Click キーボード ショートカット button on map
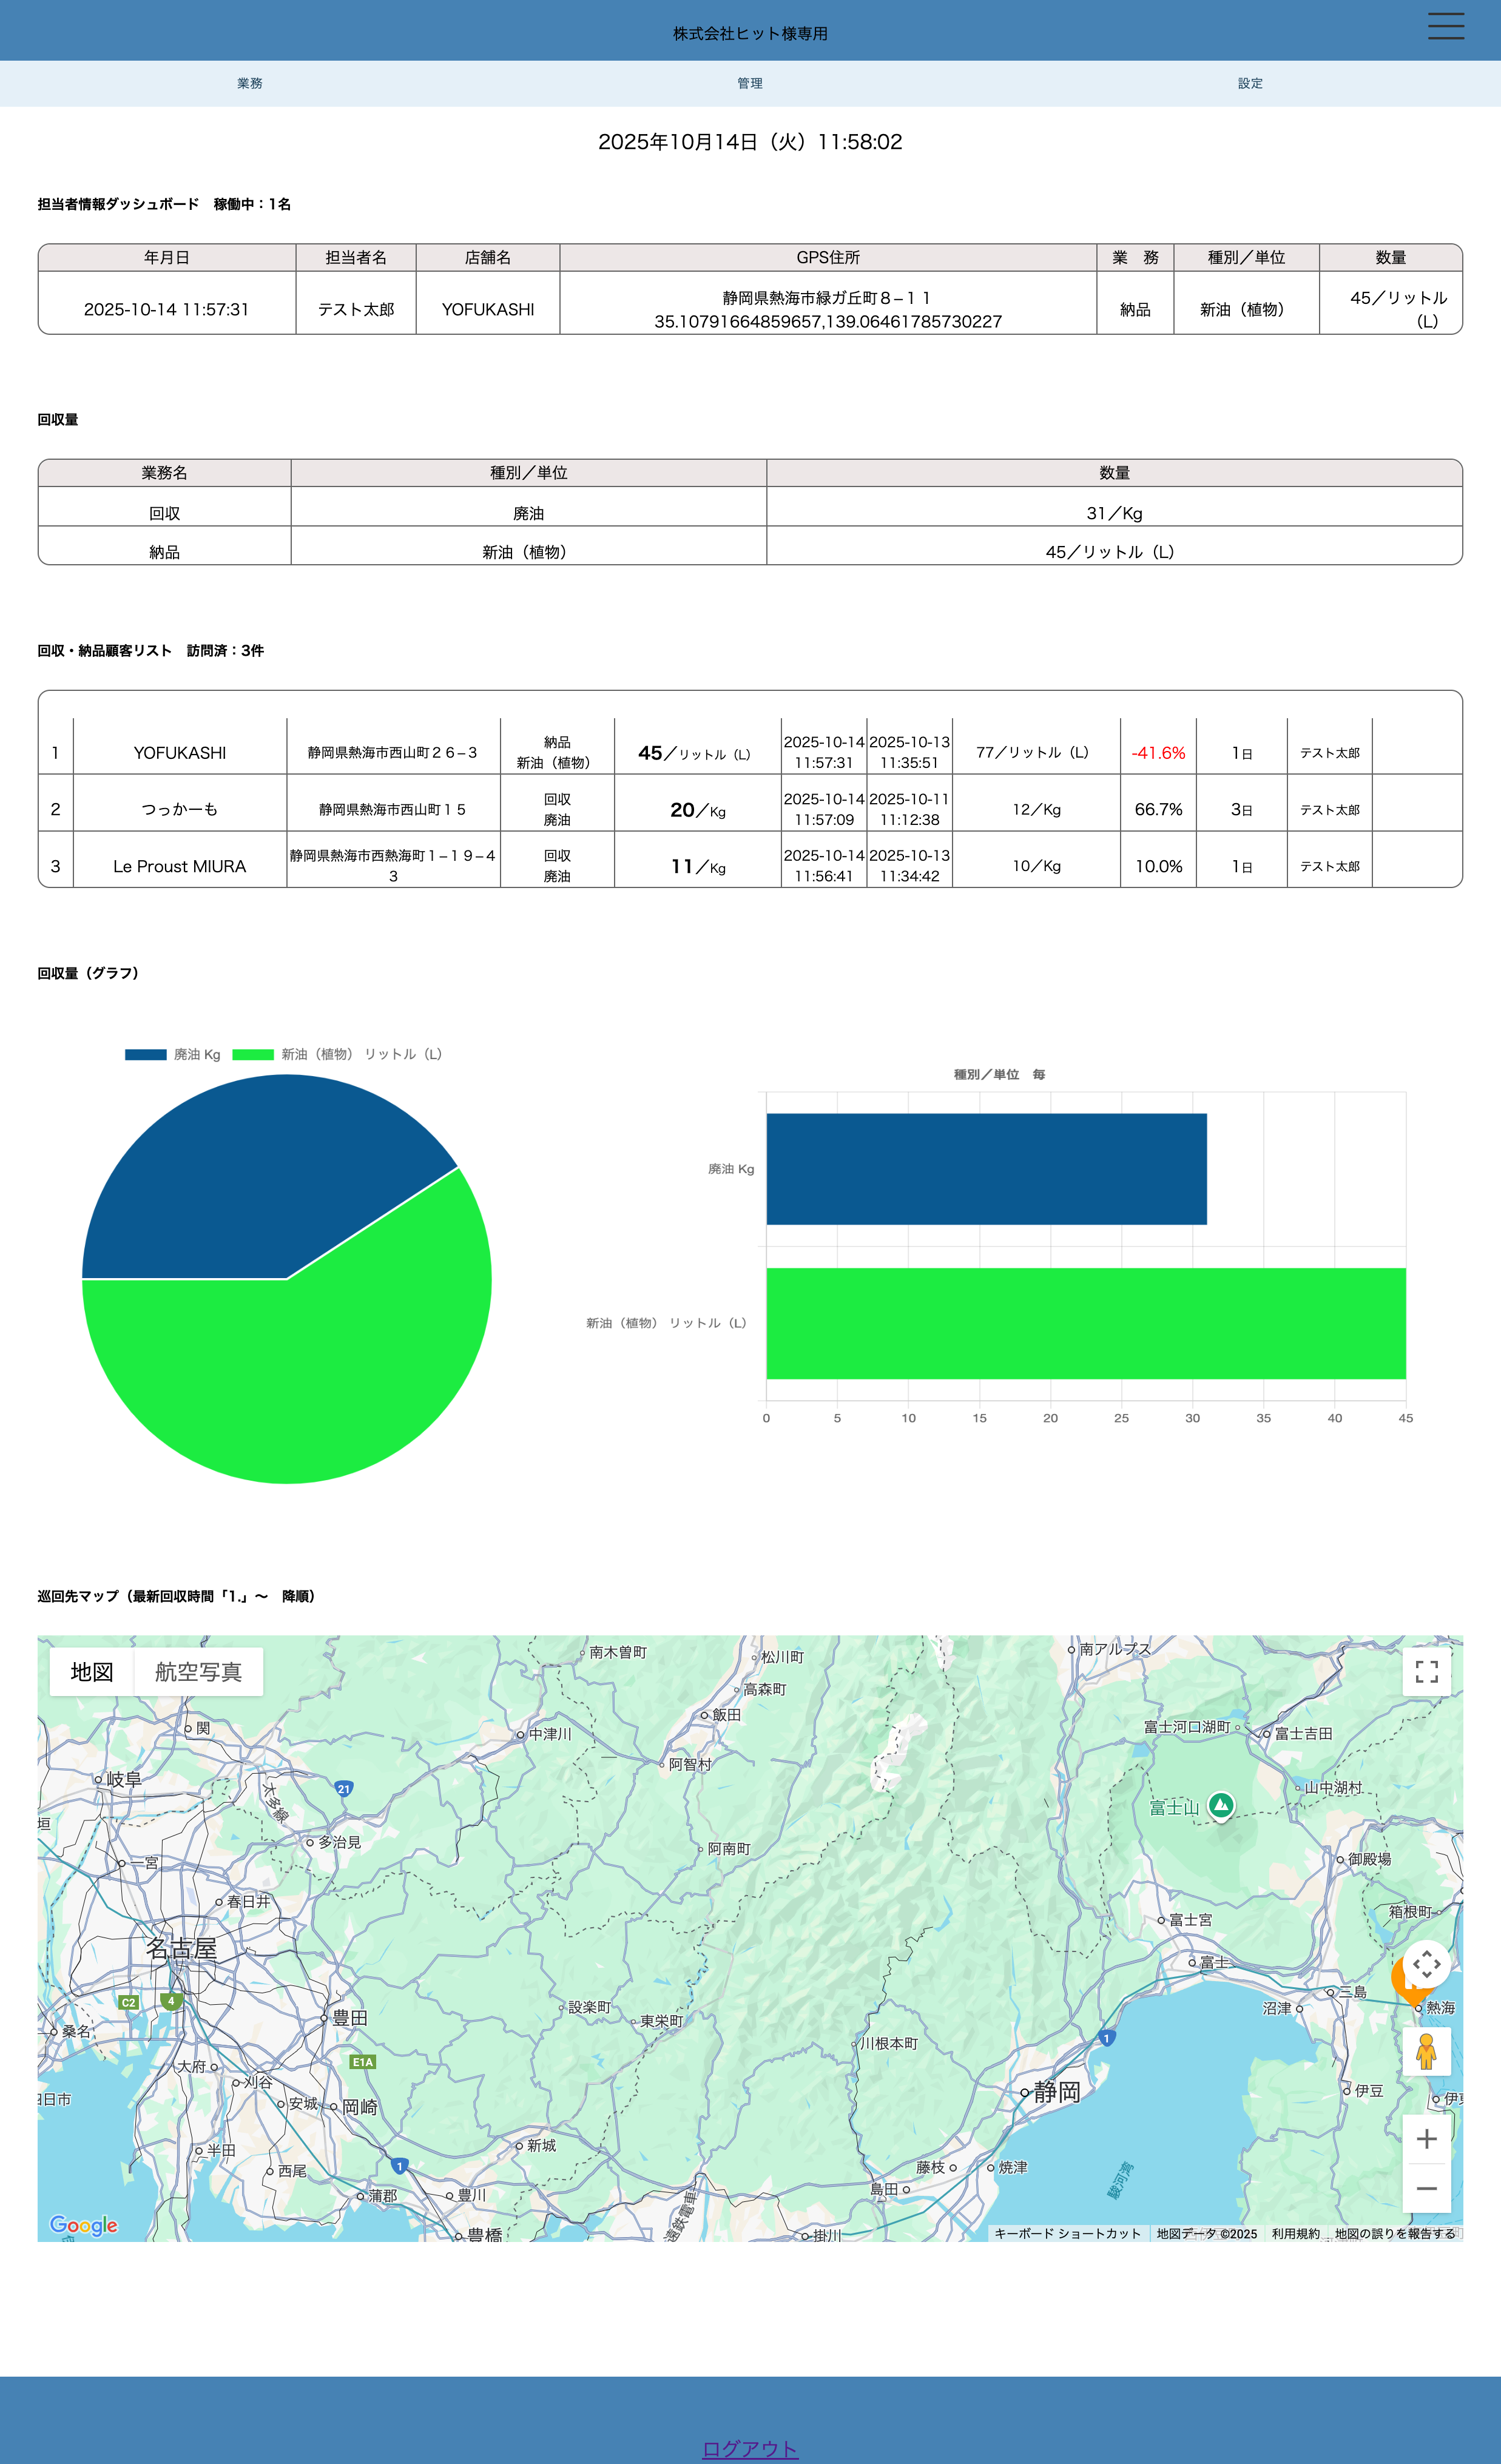Viewport: 1501px width, 2464px height. click(1067, 2233)
